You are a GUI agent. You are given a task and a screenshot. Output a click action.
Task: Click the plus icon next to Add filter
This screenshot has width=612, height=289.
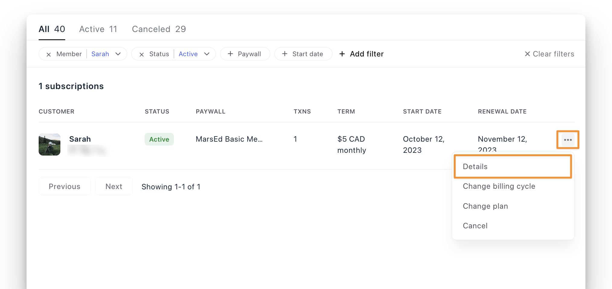click(342, 54)
